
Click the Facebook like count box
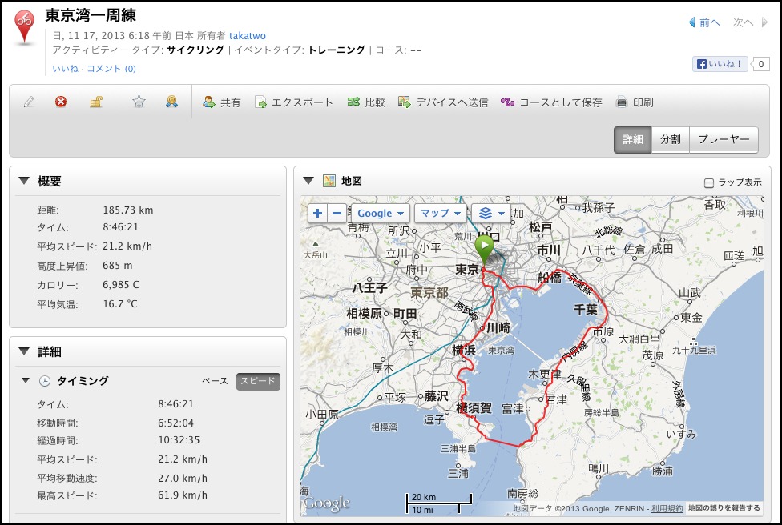(x=760, y=64)
